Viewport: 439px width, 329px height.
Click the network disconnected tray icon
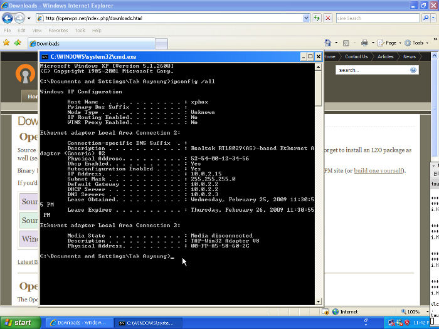392,323
